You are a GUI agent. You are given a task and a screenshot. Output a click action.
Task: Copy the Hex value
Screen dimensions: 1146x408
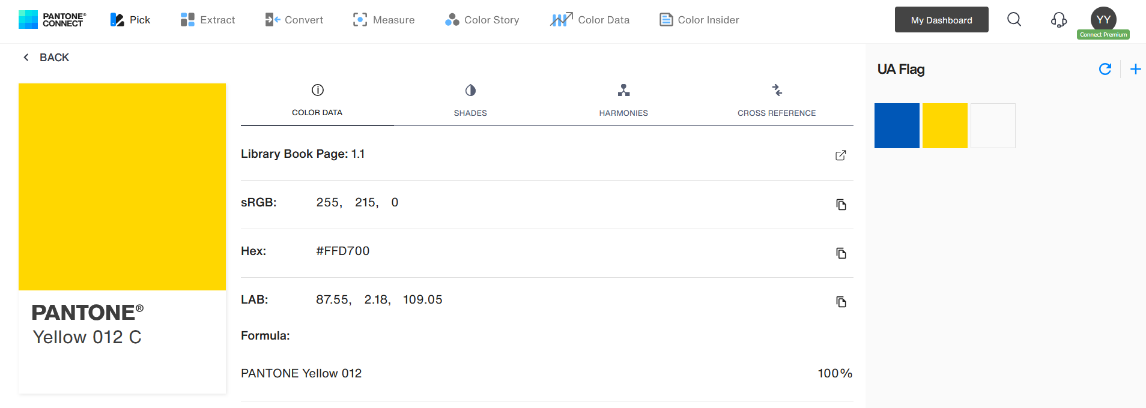tap(841, 253)
